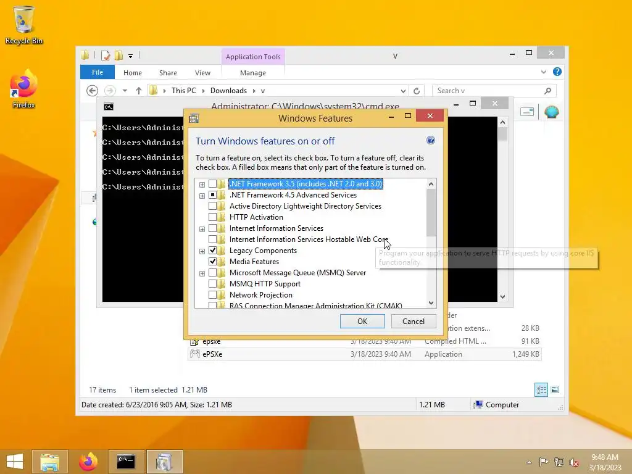Click Downloads in the address breadcrumb
This screenshot has width=632, height=474.
228,91
